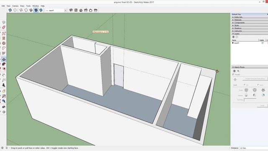268x151 pixels.
Task: Select the Eraser tool
Action: click(x=4, y=27)
